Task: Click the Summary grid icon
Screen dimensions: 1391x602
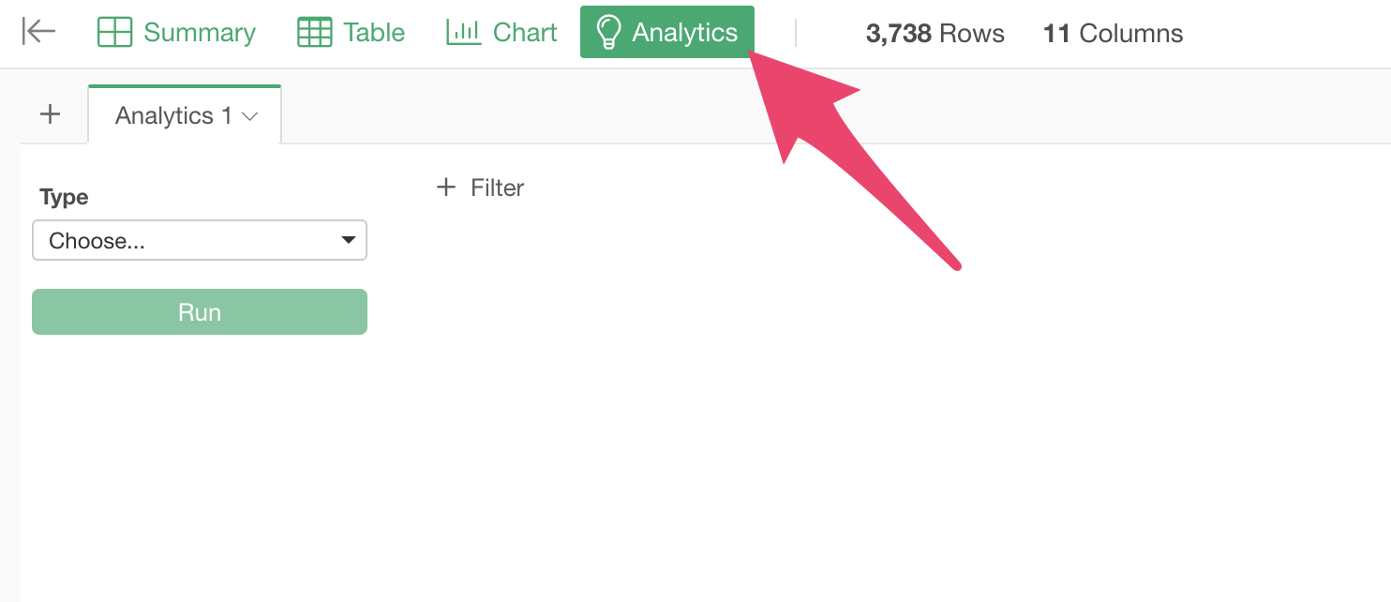Action: (114, 33)
